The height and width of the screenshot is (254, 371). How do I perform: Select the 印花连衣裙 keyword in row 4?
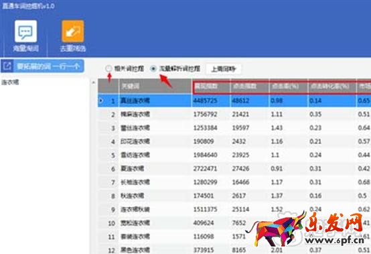(x=135, y=141)
